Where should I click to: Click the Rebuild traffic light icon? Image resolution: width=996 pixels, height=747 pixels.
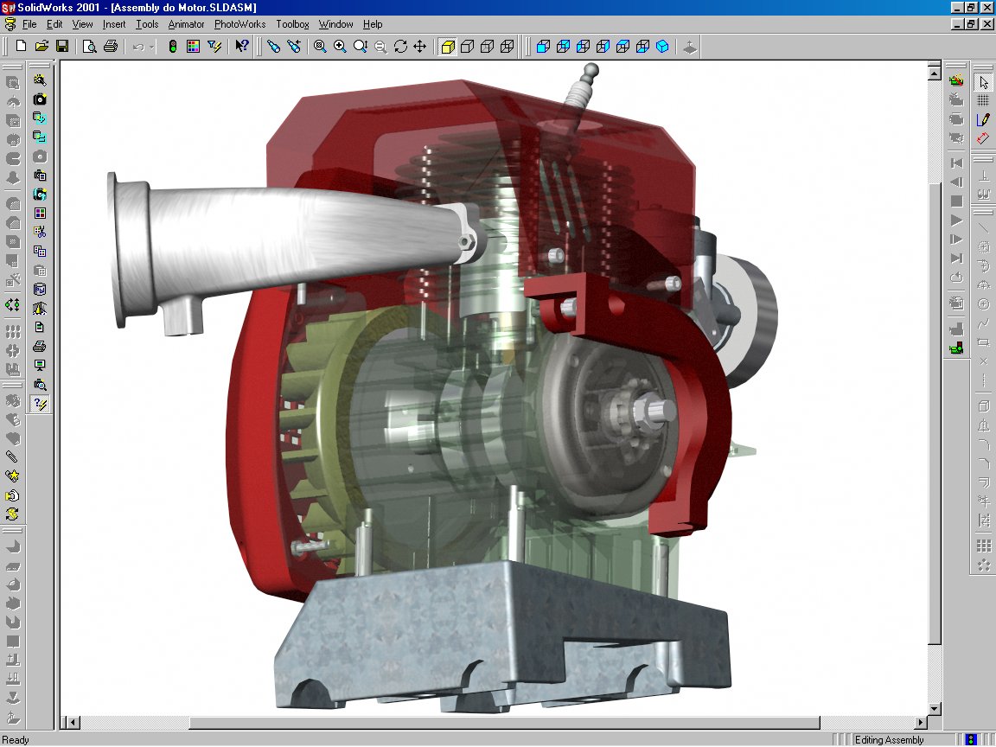173,47
